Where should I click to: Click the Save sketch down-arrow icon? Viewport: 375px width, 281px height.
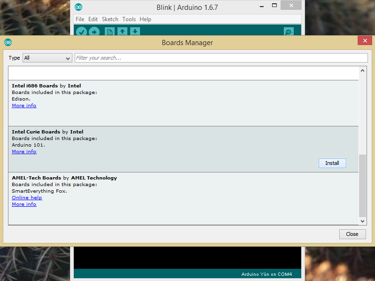click(135, 31)
